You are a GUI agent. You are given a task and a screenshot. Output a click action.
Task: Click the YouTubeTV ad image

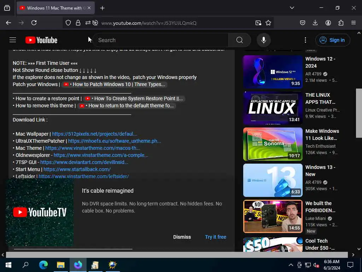pyautogui.click(x=40, y=212)
